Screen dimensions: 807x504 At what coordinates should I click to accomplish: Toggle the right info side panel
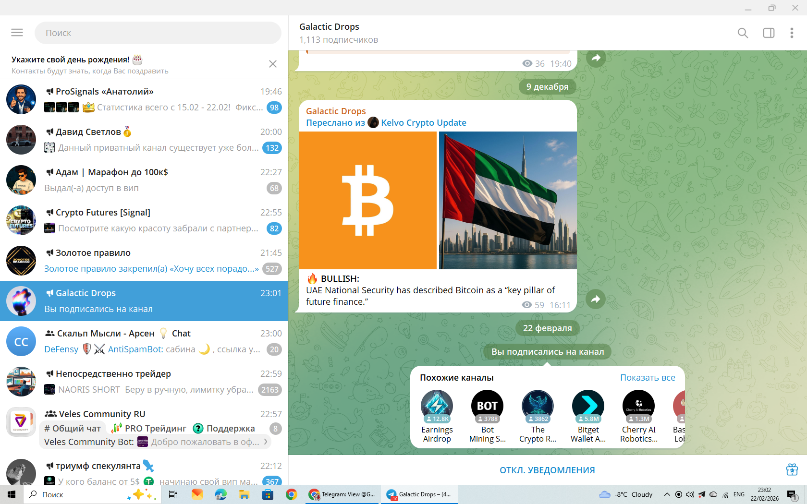click(769, 33)
